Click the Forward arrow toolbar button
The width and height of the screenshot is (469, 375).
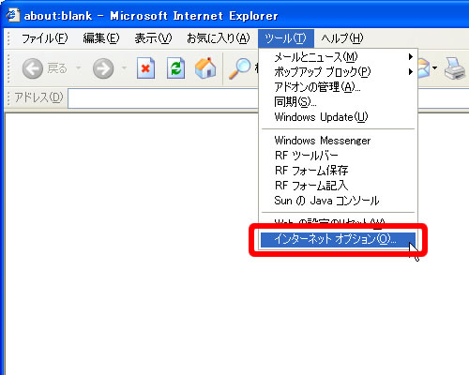point(103,68)
